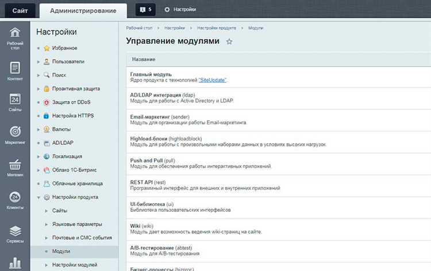This screenshot has height=271, width=431.
Task: Click the Валюты coin icon
Action: (x=47, y=129)
